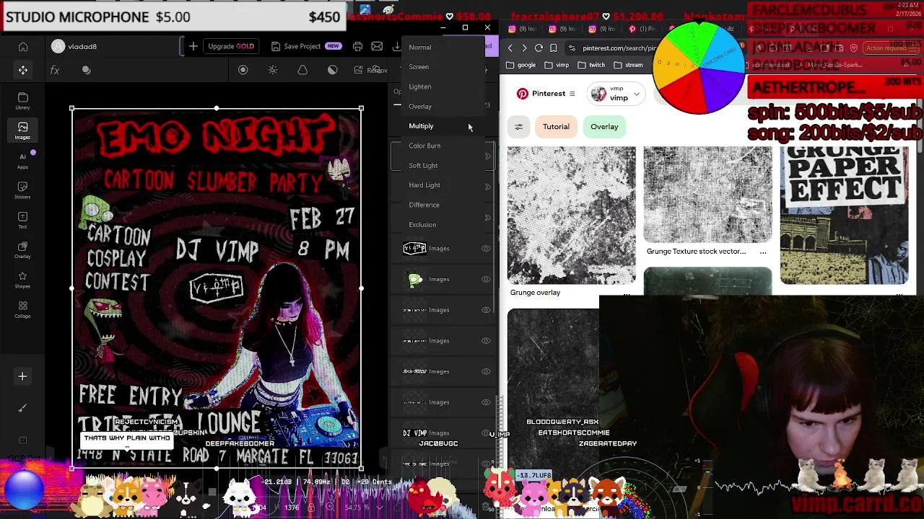Viewport: 924px width, 519px height.
Task: Add a new project with the plus button
Action: coord(193,46)
